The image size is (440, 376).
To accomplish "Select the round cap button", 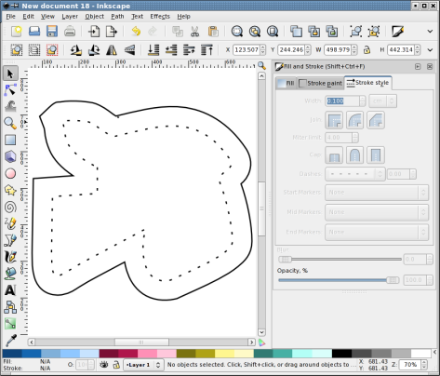I will click(x=354, y=154).
